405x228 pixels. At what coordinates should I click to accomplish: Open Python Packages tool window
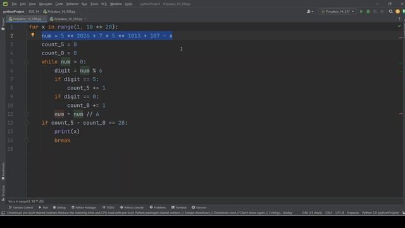(84, 208)
